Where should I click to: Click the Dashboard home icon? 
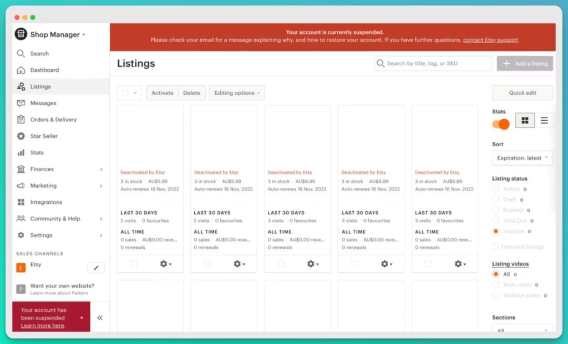click(21, 70)
